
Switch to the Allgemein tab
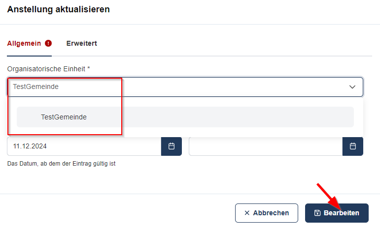(24, 43)
